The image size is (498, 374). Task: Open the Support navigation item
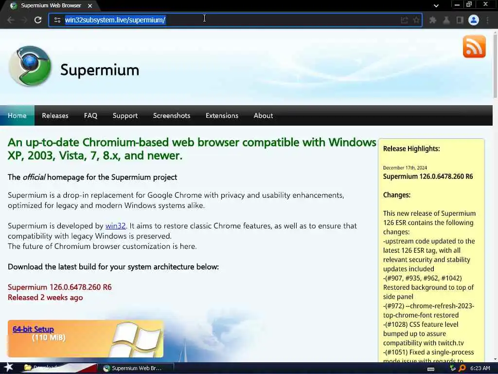pos(125,115)
